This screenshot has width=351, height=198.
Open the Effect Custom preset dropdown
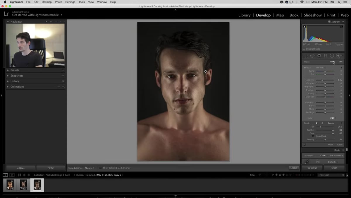click(x=321, y=68)
